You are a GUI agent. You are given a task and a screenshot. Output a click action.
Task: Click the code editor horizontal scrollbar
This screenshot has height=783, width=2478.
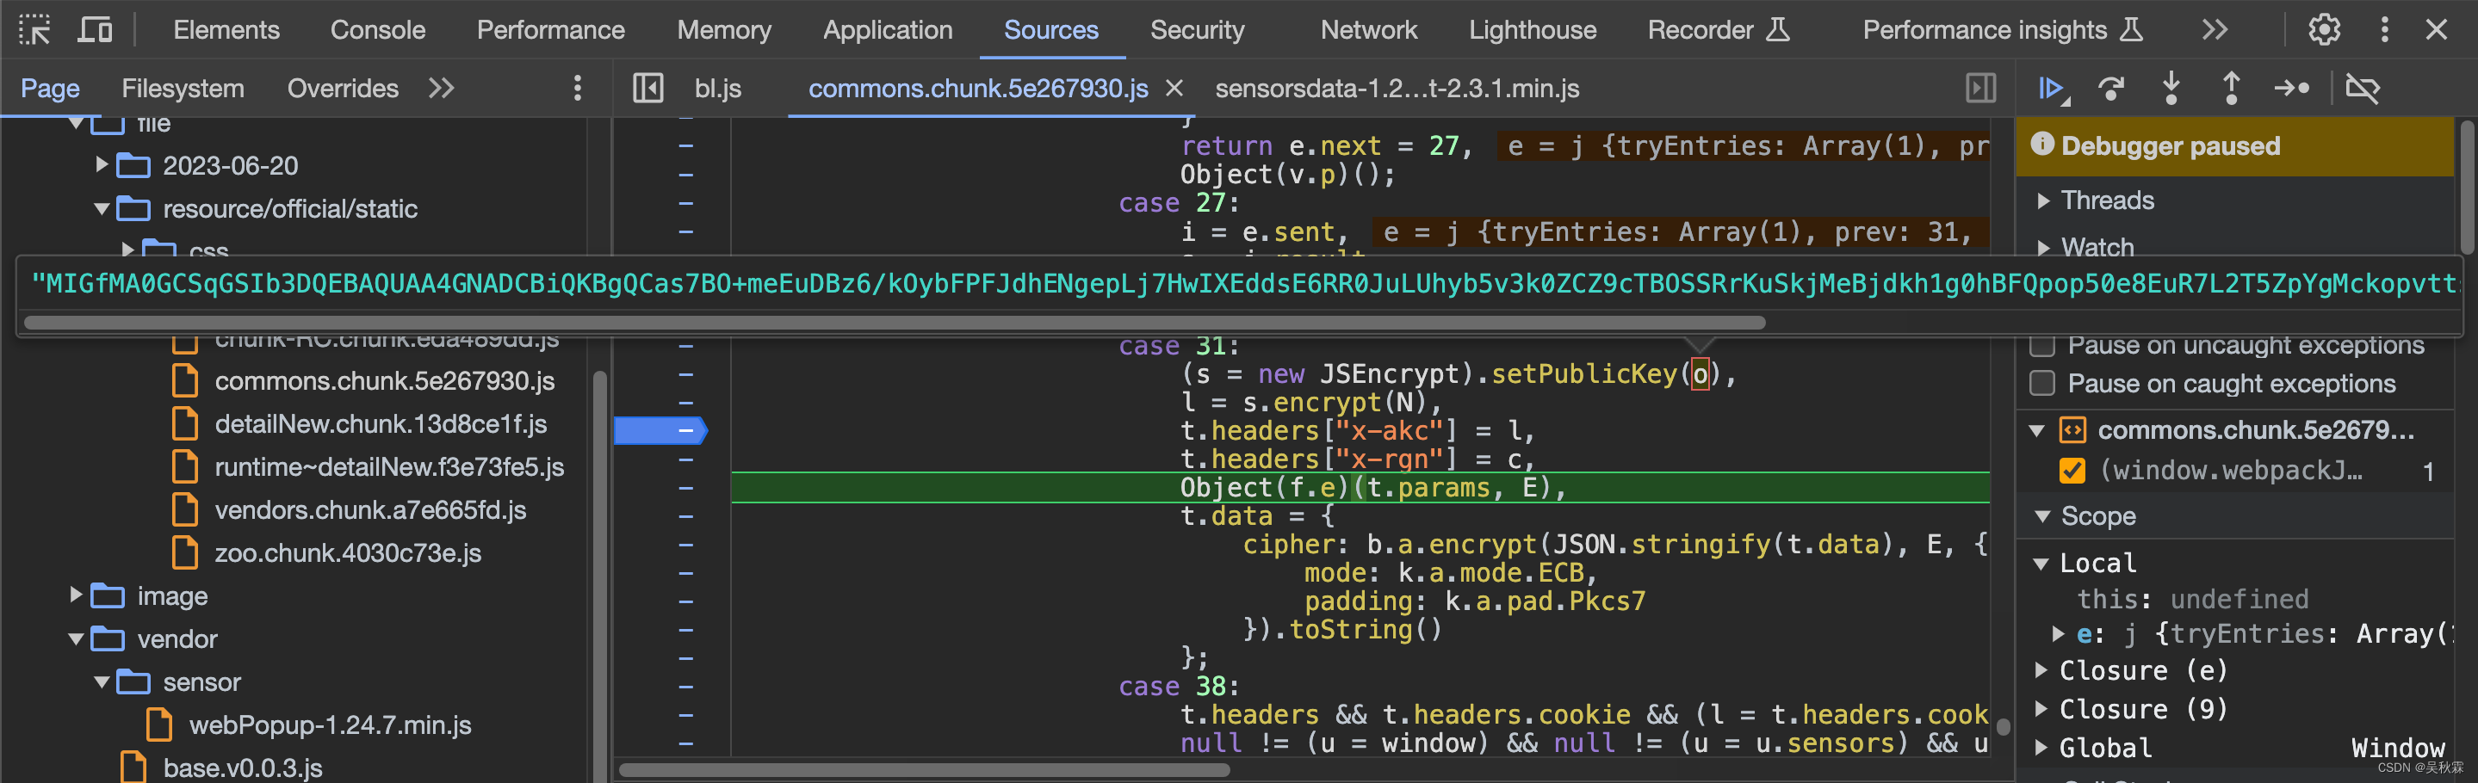(925, 769)
